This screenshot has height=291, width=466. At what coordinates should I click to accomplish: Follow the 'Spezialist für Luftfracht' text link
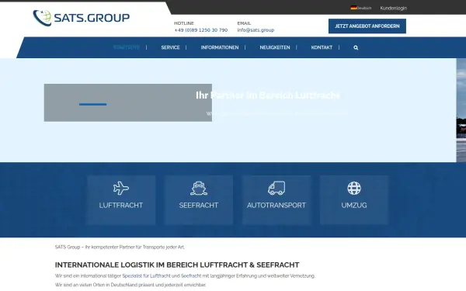(x=146, y=275)
